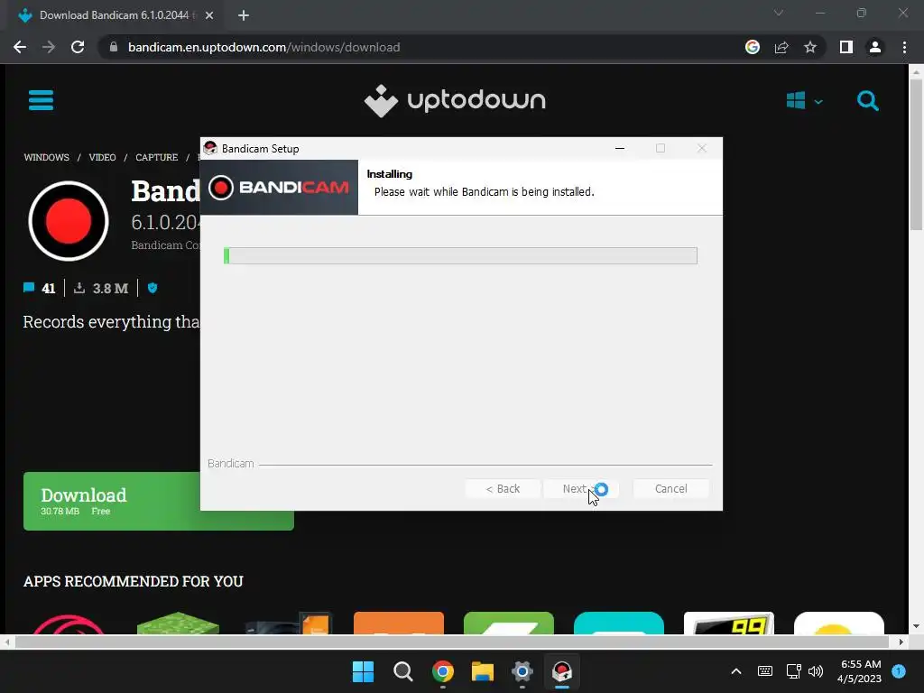Open Chrome three-dot menu

(x=904, y=47)
